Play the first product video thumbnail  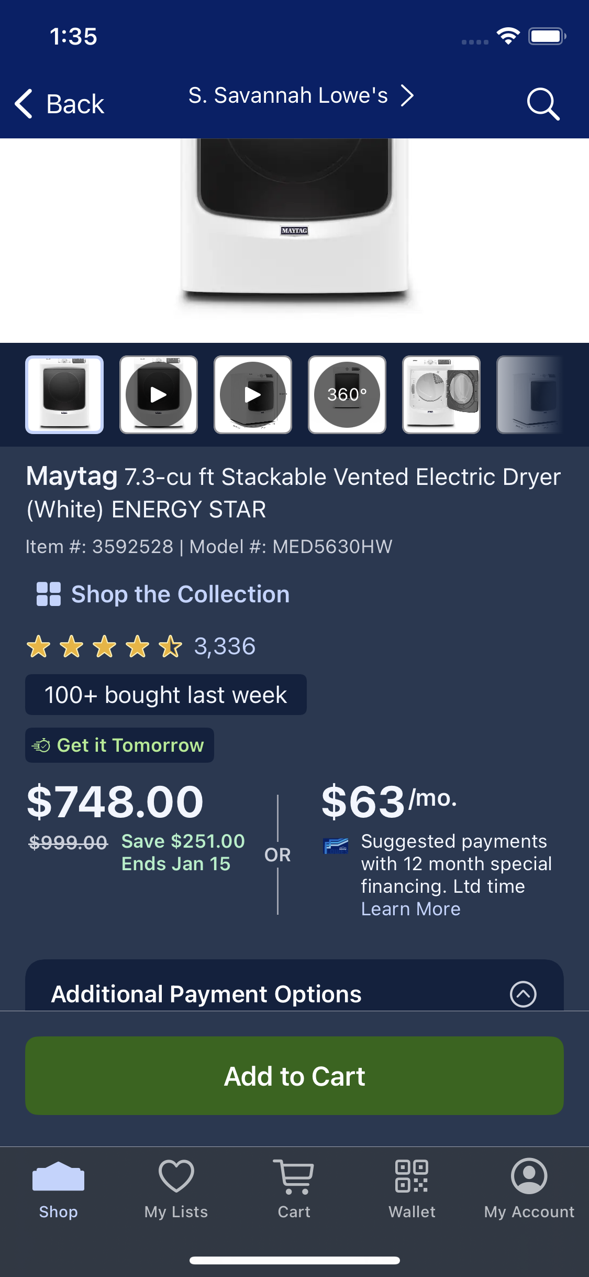point(159,395)
